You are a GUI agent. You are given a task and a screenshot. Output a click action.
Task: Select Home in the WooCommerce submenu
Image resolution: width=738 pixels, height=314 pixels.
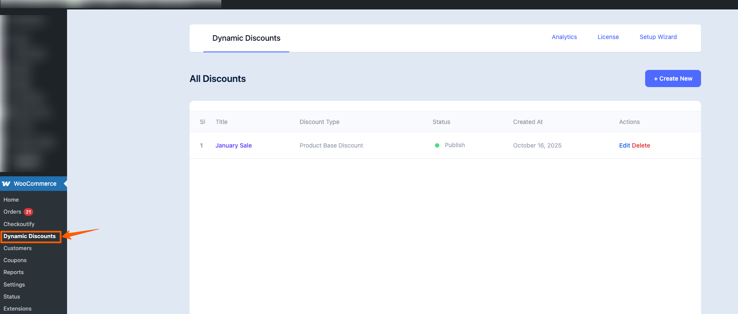point(11,200)
